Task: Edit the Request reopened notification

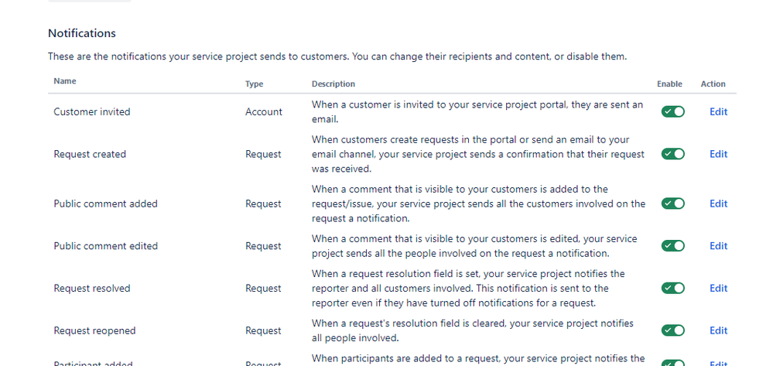Action: 718,330
